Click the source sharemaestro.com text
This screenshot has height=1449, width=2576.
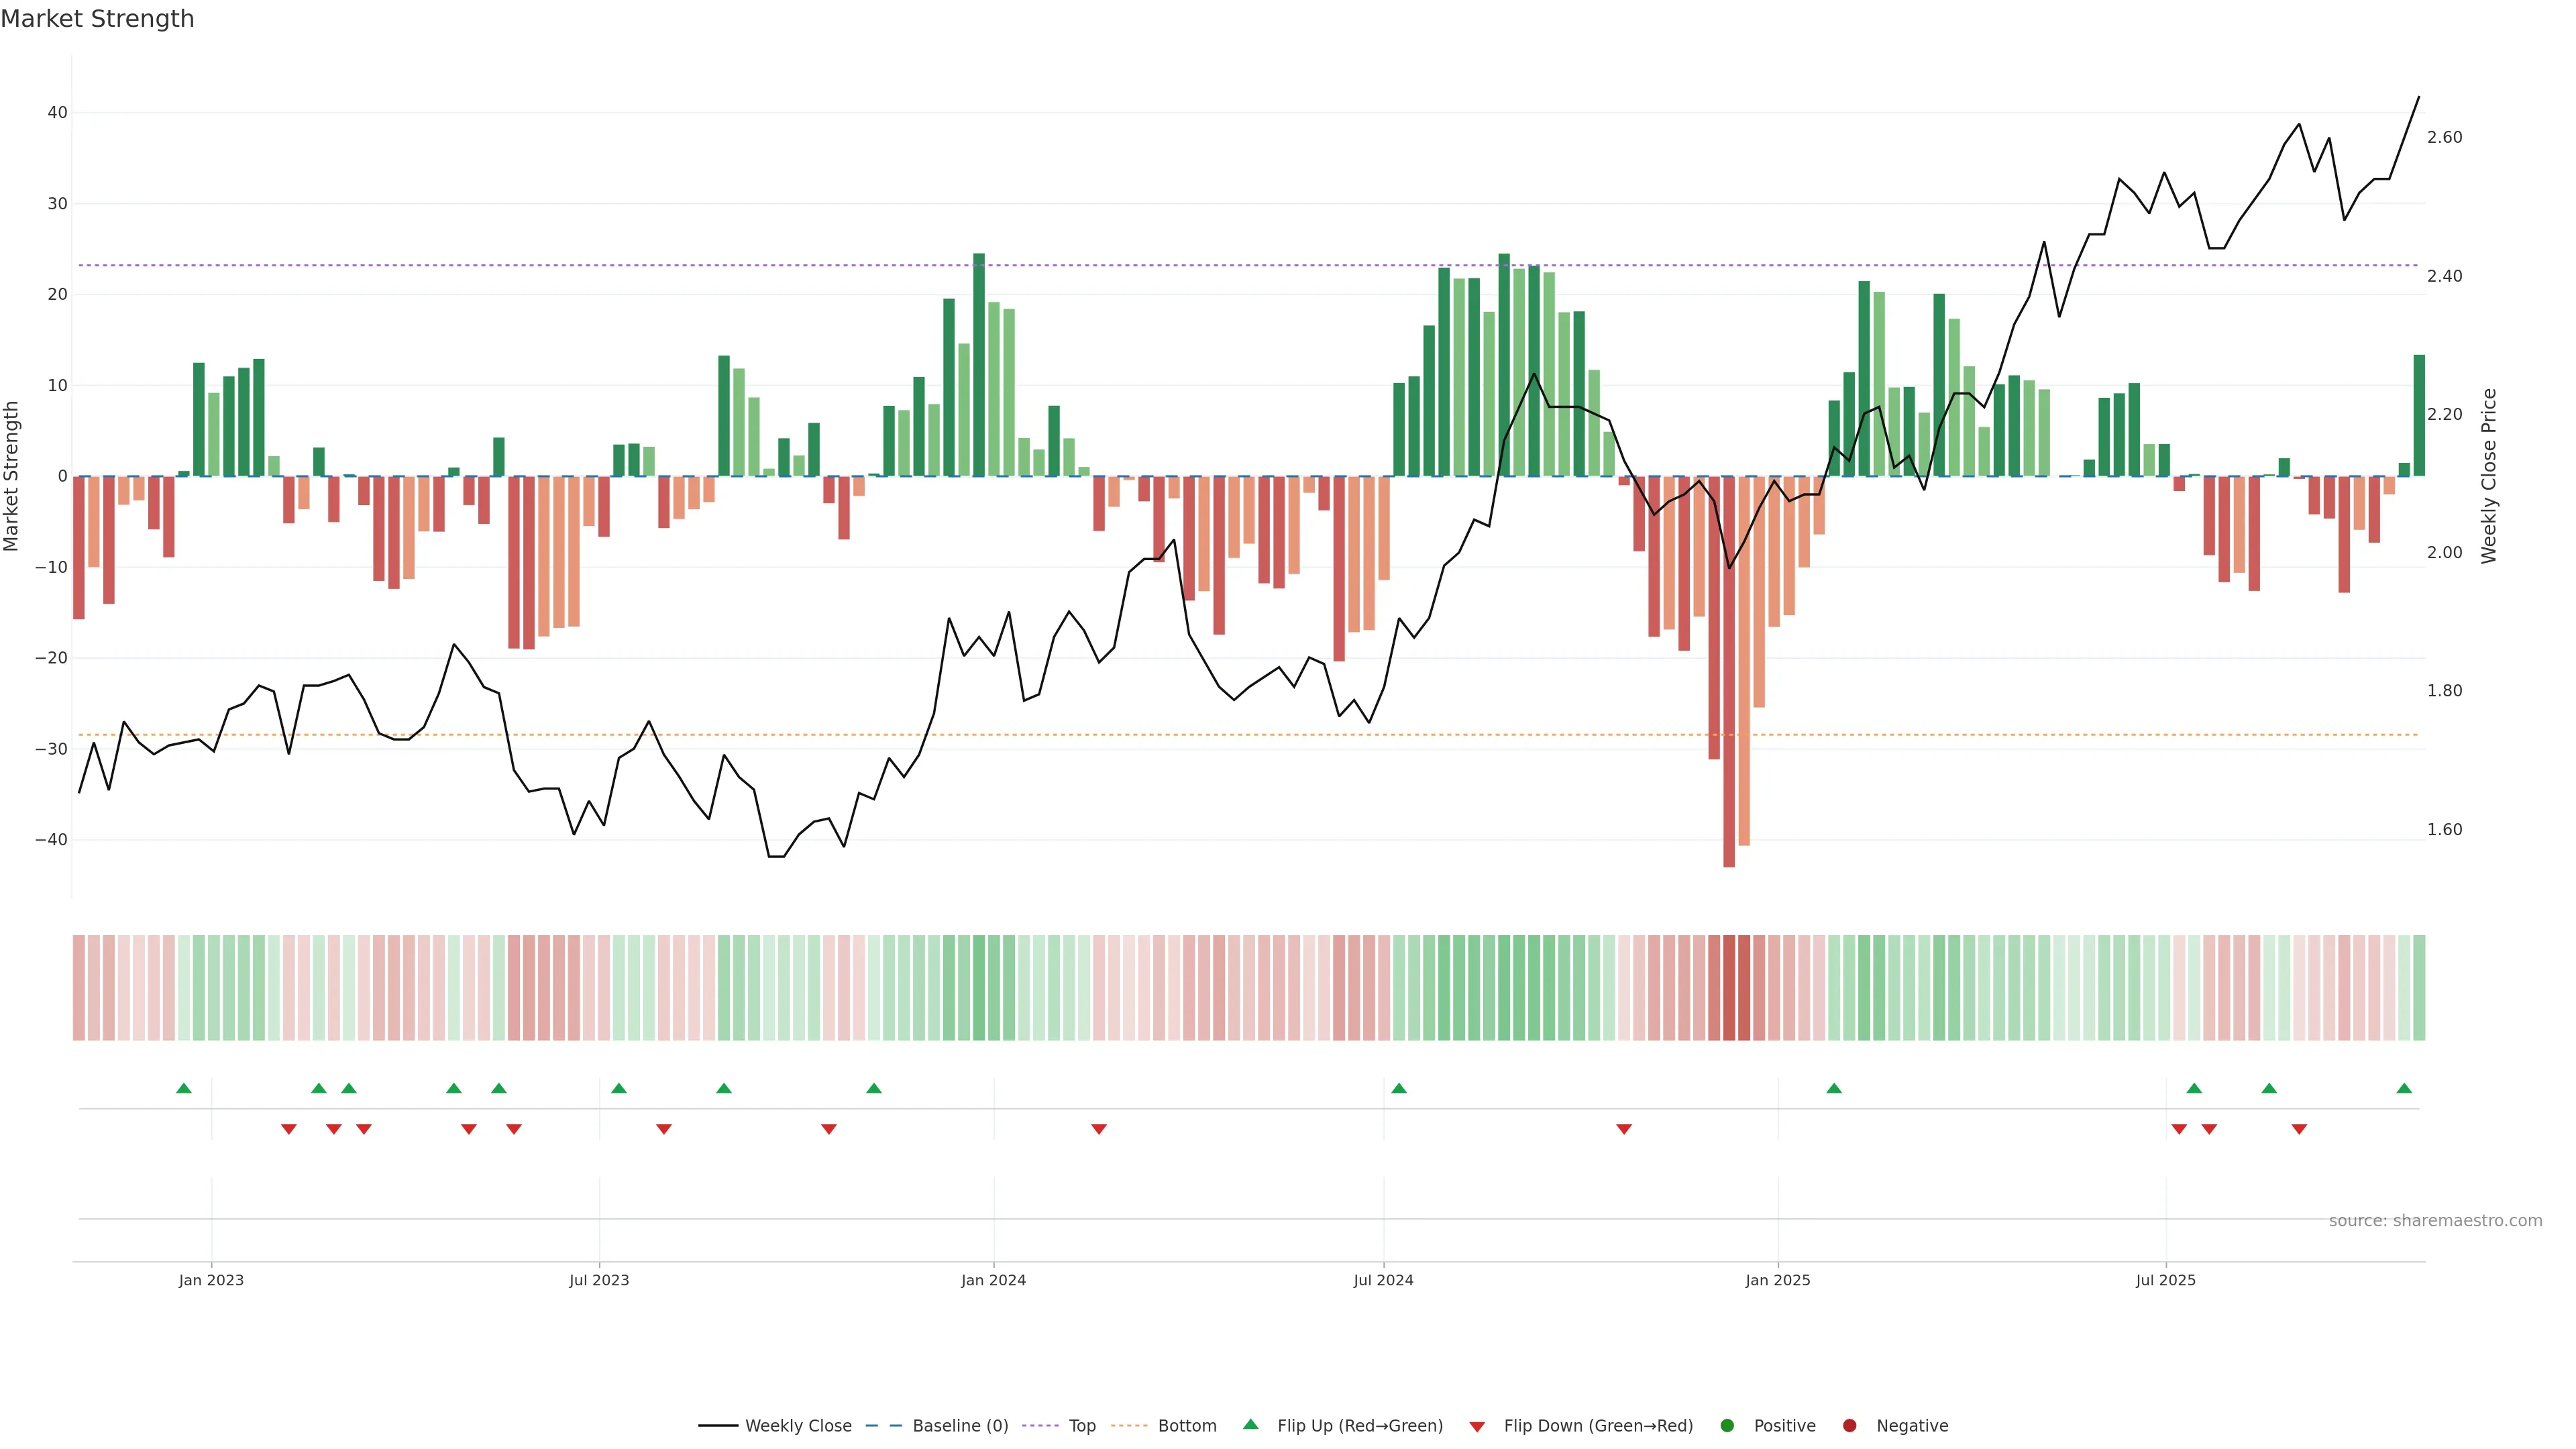click(2435, 1221)
